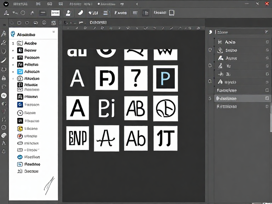The width and height of the screenshot is (272, 204).
Task: Toggle the marker left of the highlighted row
Action: pos(210,99)
